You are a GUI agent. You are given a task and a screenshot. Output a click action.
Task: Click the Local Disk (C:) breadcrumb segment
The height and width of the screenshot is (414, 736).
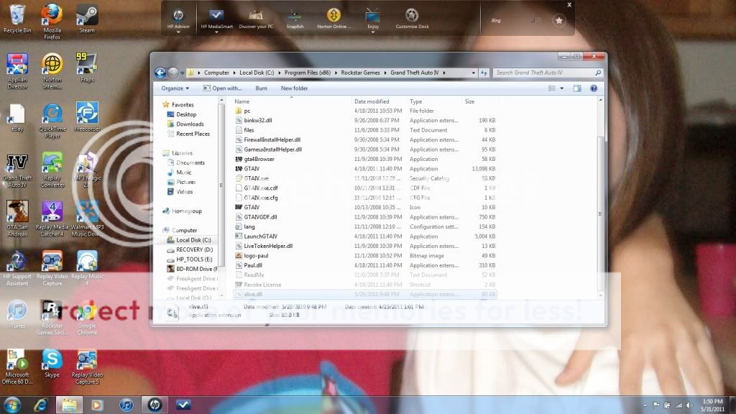click(257, 73)
